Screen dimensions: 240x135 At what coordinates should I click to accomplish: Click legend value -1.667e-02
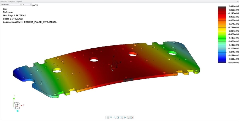coord(233,62)
